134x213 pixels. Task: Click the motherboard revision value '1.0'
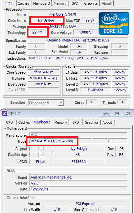point(110,141)
